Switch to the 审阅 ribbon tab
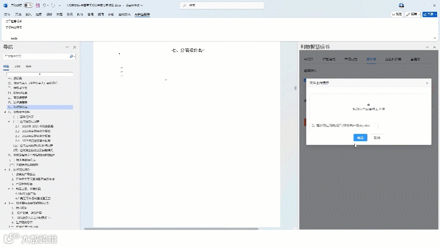The image size is (440, 247). pos(91,15)
